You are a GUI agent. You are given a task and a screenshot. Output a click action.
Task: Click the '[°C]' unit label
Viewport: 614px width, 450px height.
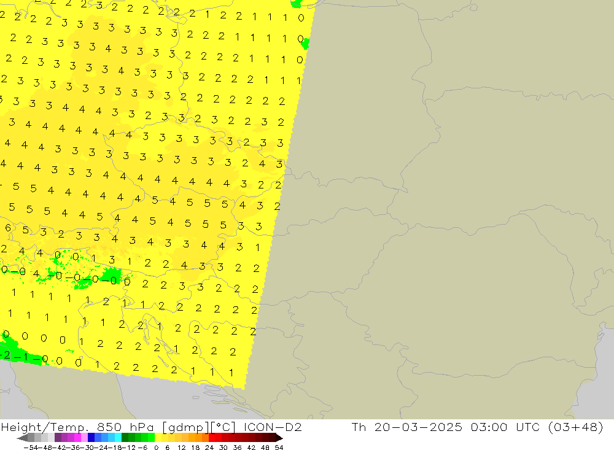tap(223, 427)
